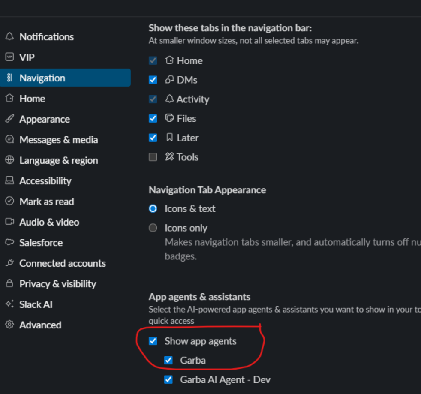Click the Notifications bell icon
The width and height of the screenshot is (421, 394).
[x=9, y=37]
